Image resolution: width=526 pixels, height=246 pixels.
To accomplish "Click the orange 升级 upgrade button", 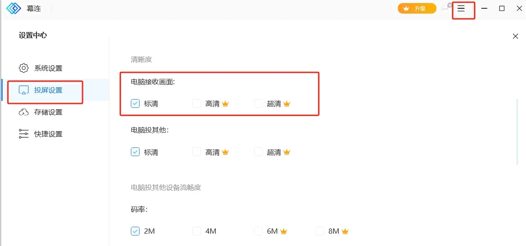I will pyautogui.click(x=417, y=8).
